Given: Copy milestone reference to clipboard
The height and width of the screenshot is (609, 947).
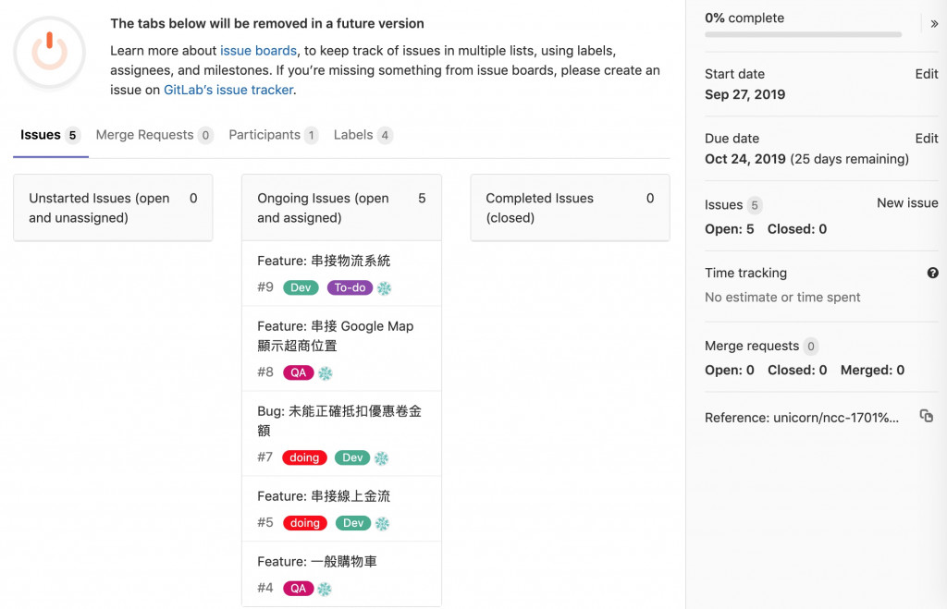Looking at the screenshot, I should 927,416.
